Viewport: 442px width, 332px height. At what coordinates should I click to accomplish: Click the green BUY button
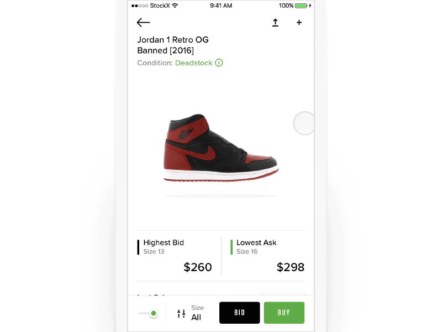(284, 313)
